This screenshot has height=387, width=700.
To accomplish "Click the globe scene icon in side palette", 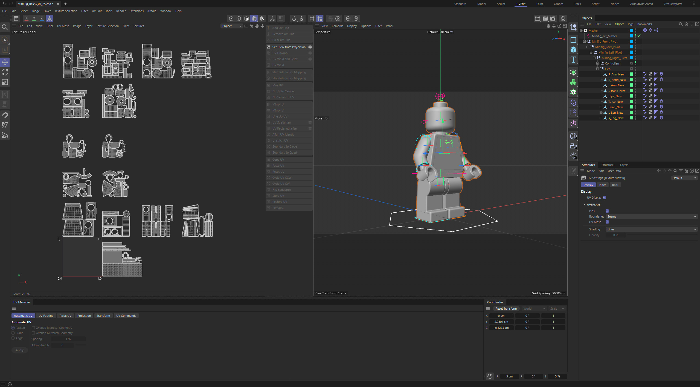I will point(573,136).
